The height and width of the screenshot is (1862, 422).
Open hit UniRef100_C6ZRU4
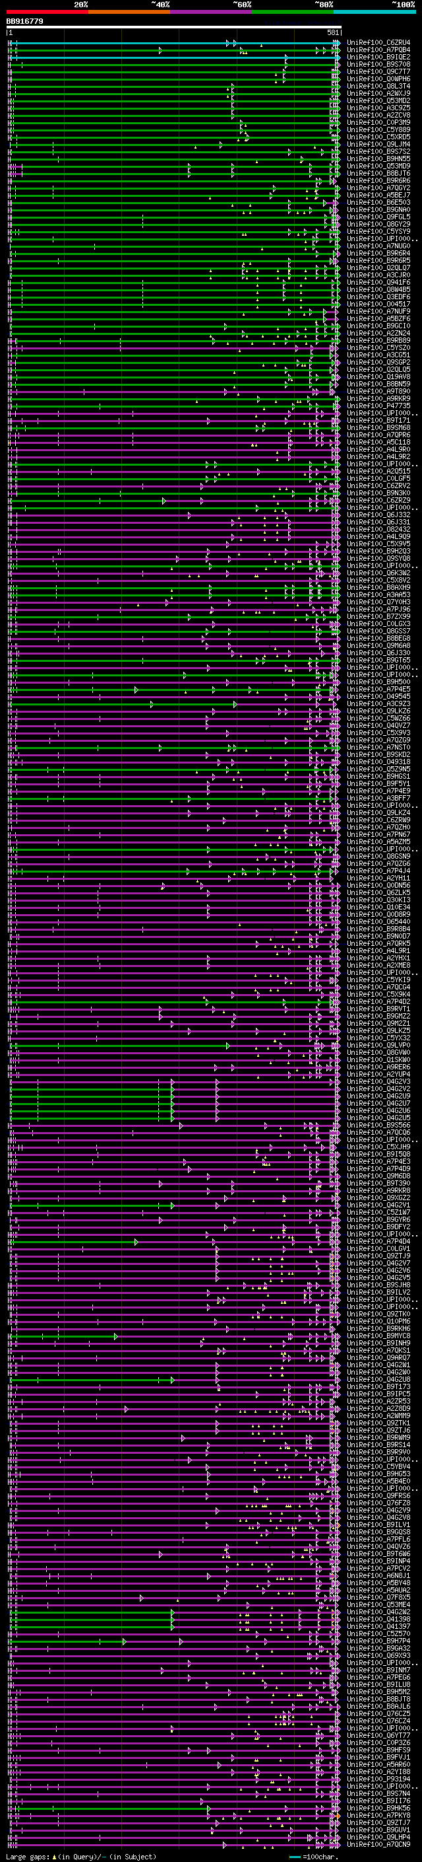[378, 43]
